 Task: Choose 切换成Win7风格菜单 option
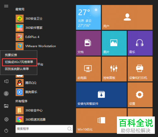click(x=19, y=62)
